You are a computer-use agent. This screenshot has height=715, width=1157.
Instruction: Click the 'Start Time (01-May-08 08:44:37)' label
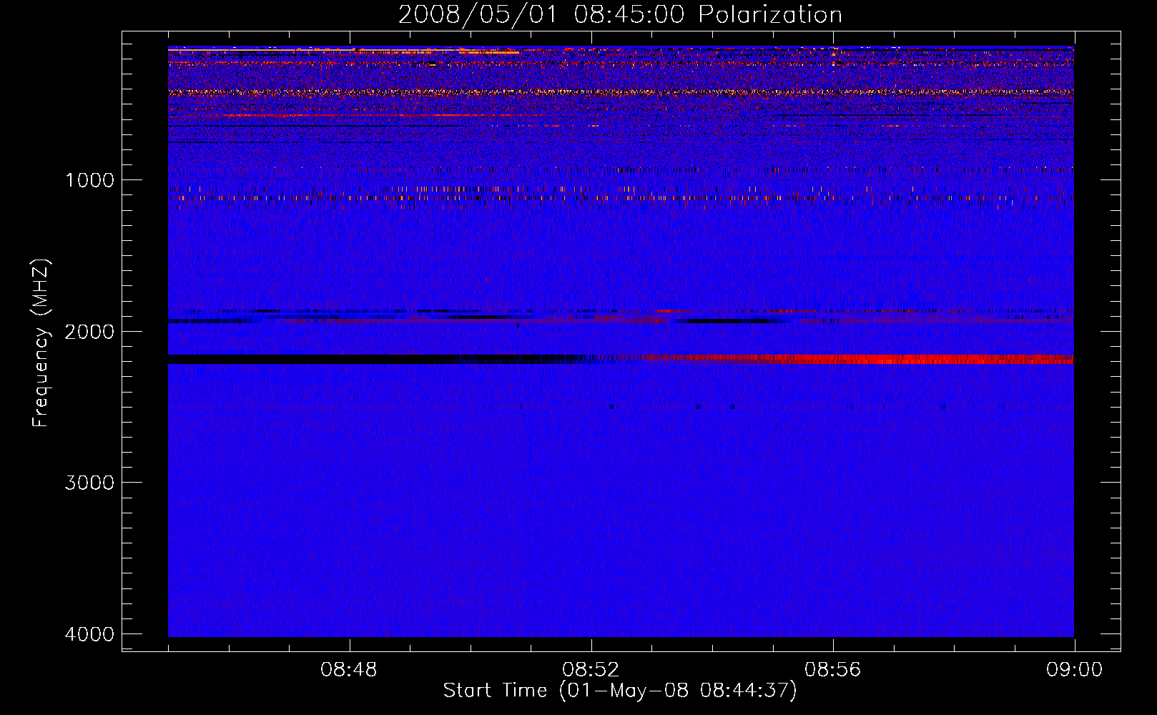point(620,691)
